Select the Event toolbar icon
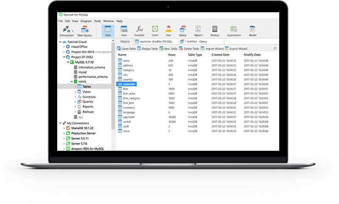This screenshot has height=204, width=339. 155,29
